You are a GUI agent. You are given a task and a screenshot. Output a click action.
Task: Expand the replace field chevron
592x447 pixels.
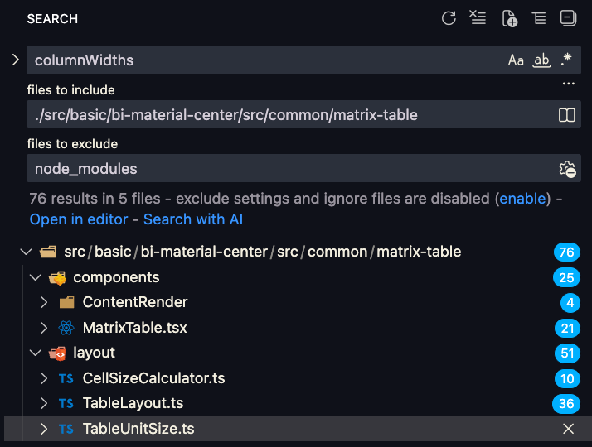(15, 60)
